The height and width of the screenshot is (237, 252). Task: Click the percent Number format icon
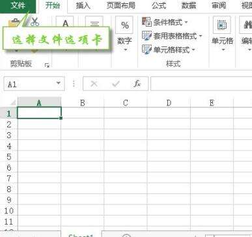[x=124, y=25]
